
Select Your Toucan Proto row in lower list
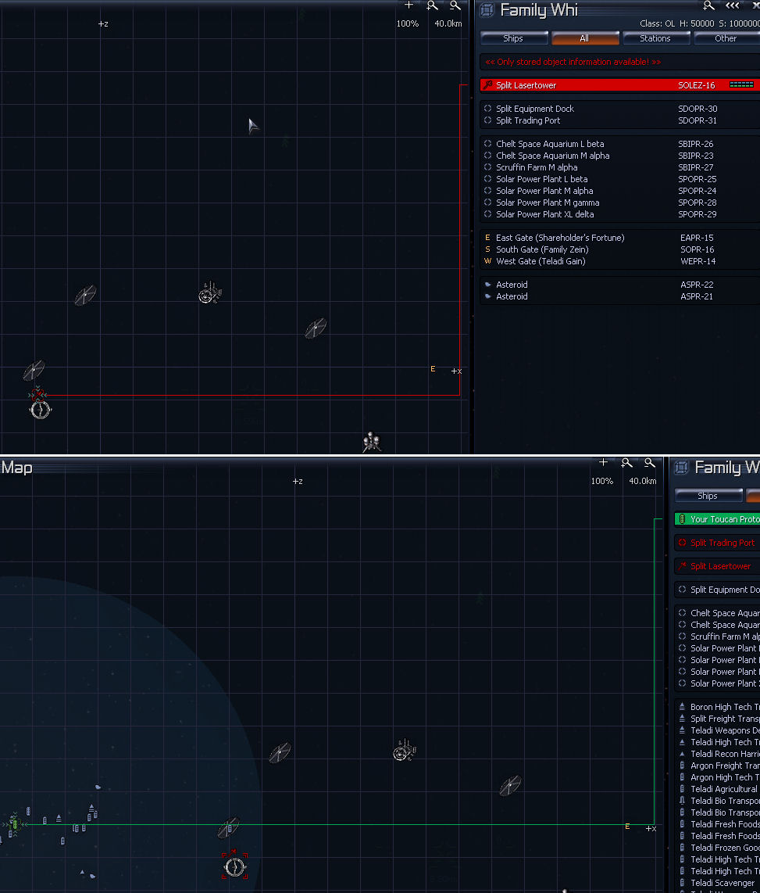(x=717, y=519)
